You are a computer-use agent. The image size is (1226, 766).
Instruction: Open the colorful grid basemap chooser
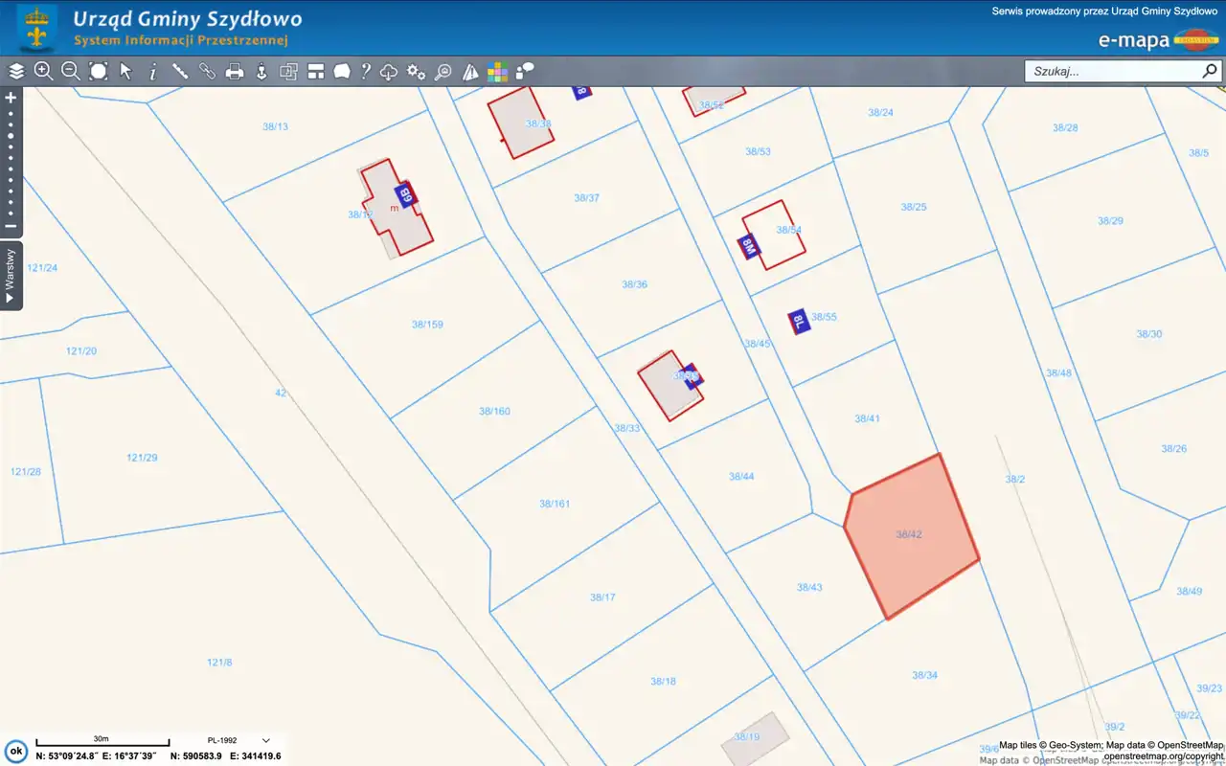click(497, 72)
